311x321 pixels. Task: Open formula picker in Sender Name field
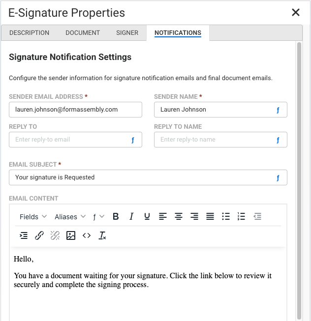point(278,110)
